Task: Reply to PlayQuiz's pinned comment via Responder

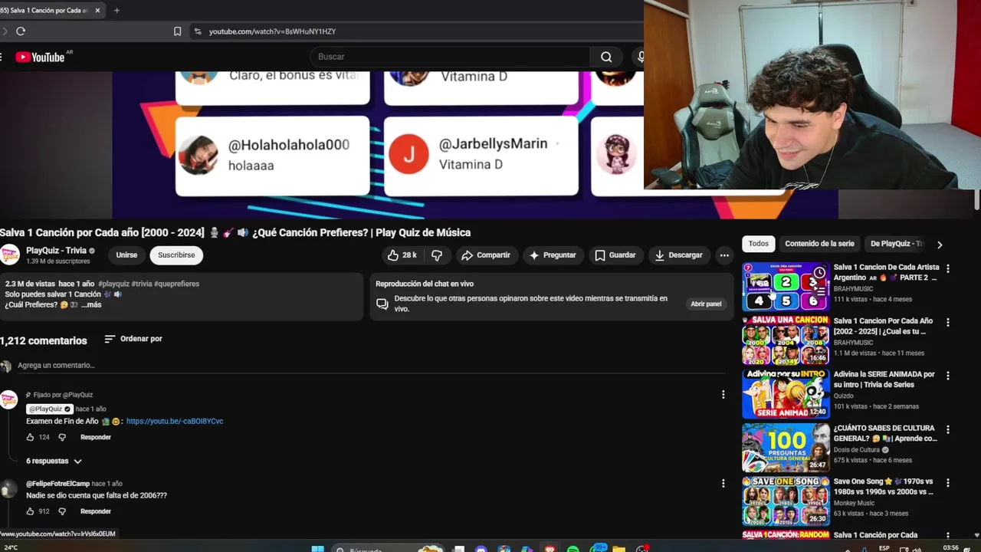Action: [96, 437]
